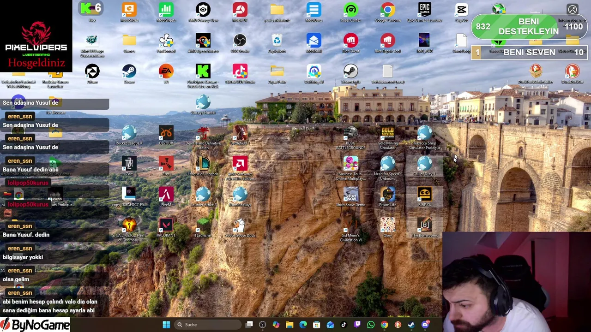The height and width of the screenshot is (332, 591).
Task: Open League of Legends shortcut
Action: (203, 167)
